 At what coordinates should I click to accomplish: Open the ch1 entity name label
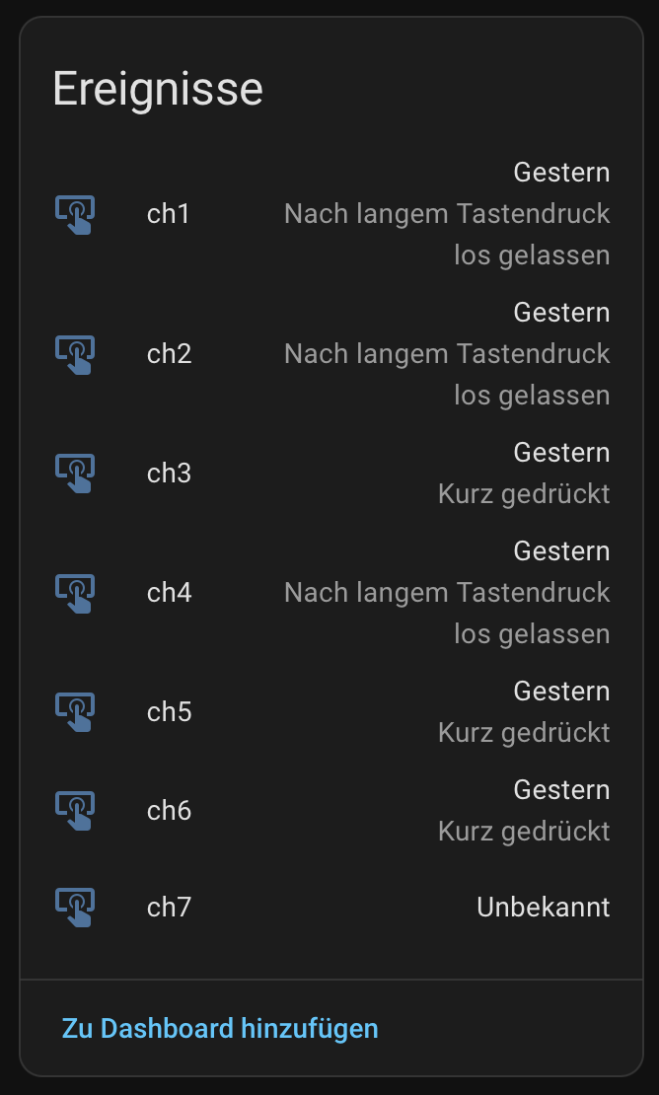coord(168,214)
